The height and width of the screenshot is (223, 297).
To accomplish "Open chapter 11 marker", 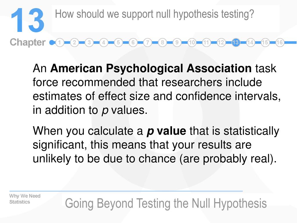I will click(206, 42).
